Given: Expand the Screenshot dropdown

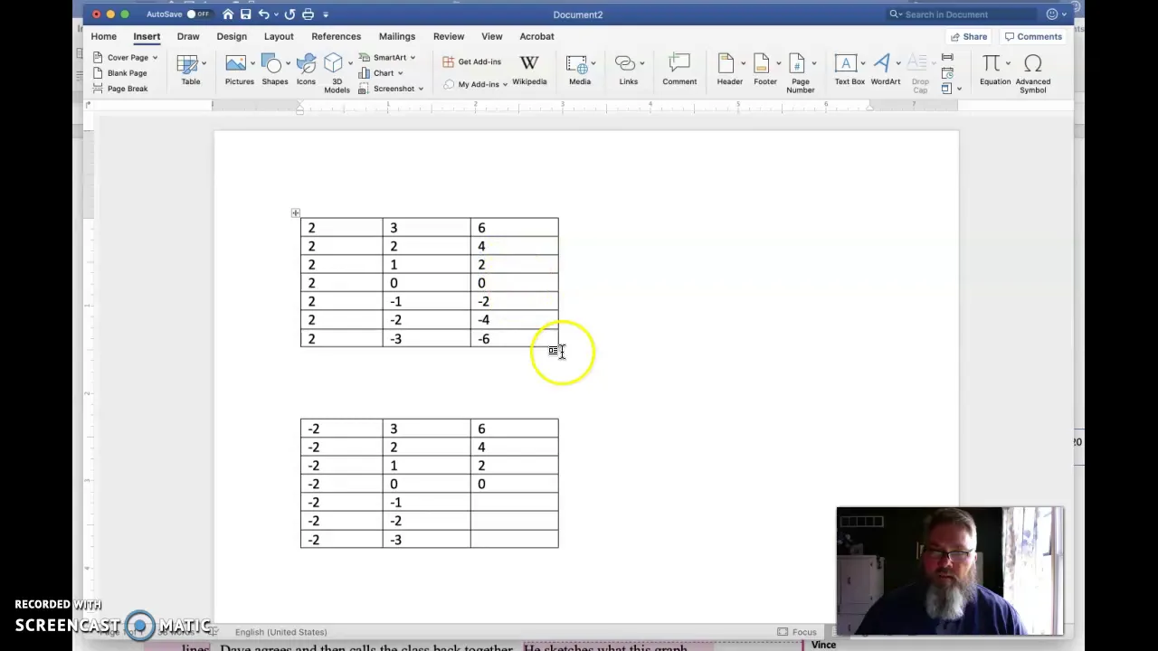Looking at the screenshot, I should click(421, 89).
